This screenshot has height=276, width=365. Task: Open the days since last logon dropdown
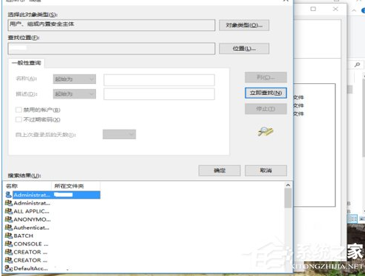tap(119, 135)
